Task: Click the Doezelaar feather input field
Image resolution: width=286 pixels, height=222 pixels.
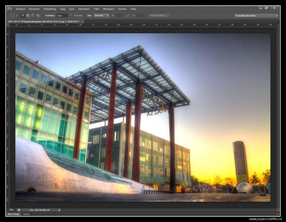Action: point(62,15)
